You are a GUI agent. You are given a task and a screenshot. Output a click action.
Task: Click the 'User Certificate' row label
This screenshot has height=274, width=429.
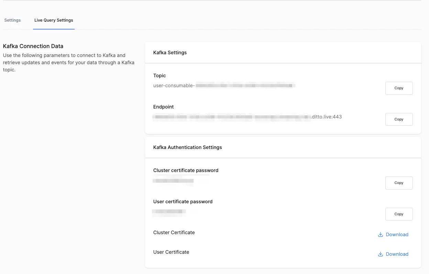coord(171,252)
